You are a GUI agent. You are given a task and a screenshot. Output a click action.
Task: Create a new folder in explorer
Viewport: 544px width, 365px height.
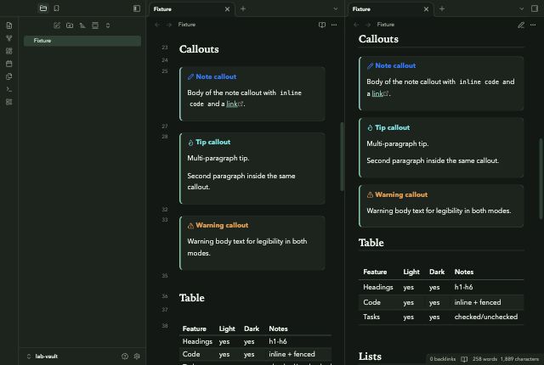click(70, 25)
